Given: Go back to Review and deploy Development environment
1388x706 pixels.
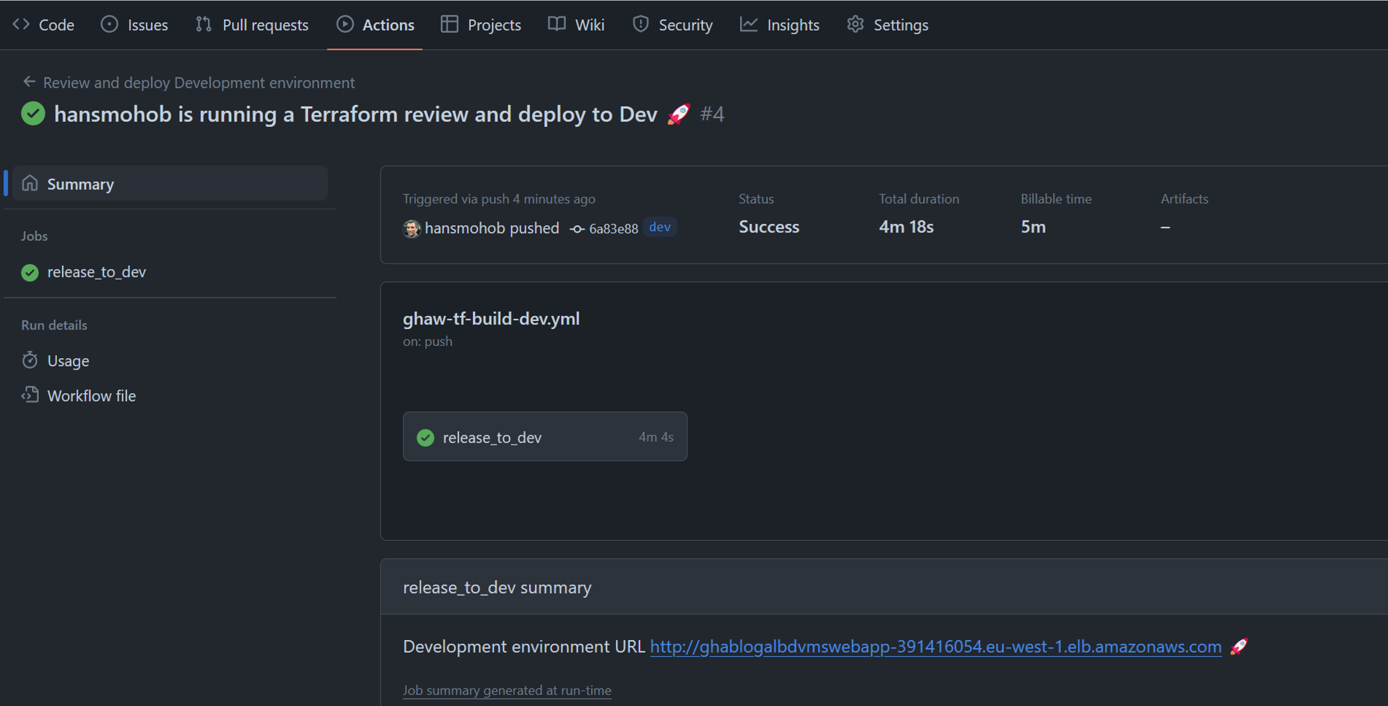Looking at the screenshot, I should point(199,82).
